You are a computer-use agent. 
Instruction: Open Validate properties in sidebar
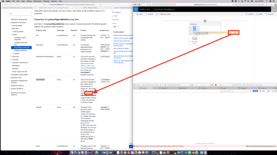[x=21, y=51]
